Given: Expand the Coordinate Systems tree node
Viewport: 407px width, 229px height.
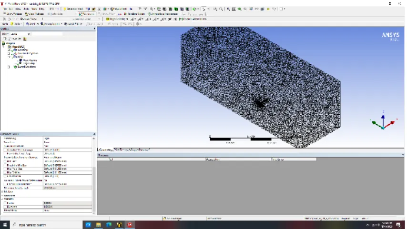Looking at the screenshot, I should coord(9,53).
